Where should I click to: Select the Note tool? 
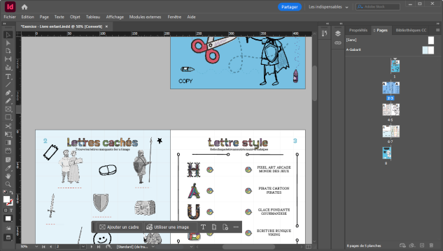tap(8, 160)
